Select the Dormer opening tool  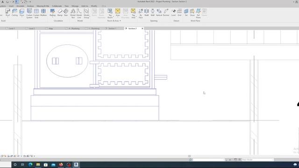point(166,13)
